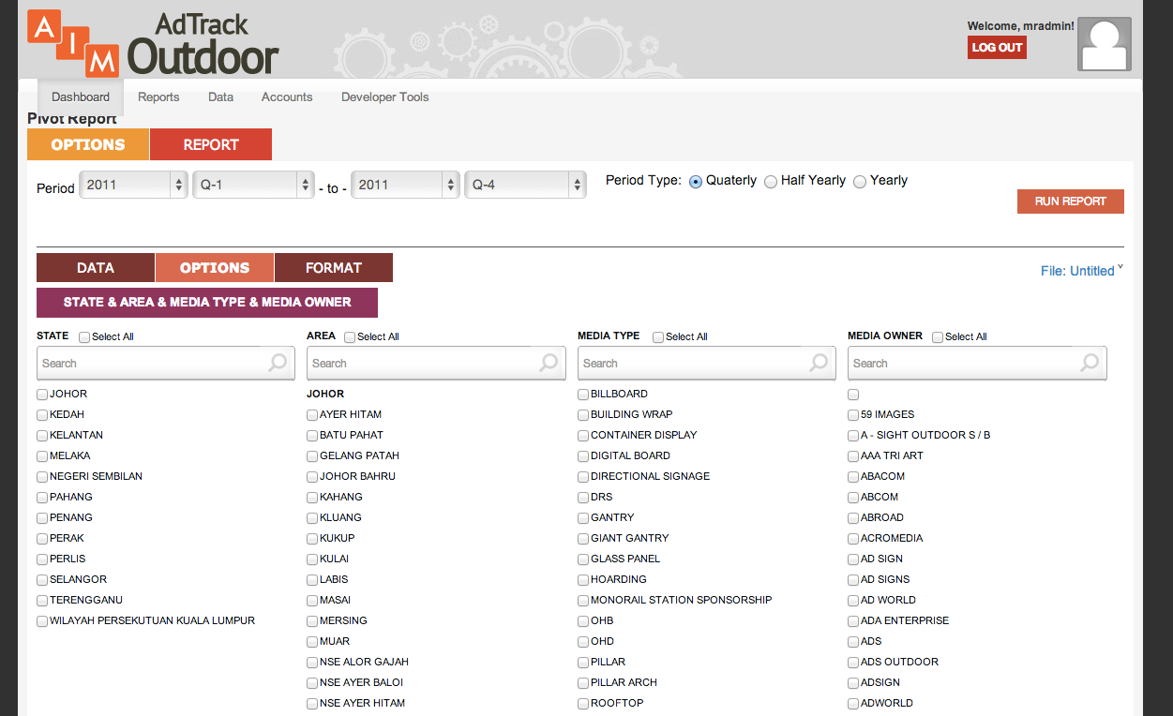The height and width of the screenshot is (716, 1173).
Task: Enable Select All for Media Type
Action: 658,337
